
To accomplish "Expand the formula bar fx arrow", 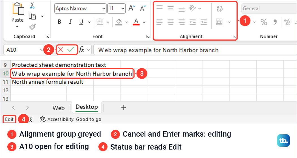I will click(x=88, y=50).
